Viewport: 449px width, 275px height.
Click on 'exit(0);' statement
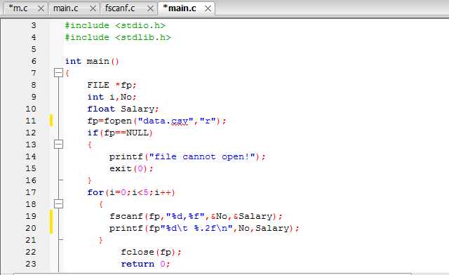131,168
